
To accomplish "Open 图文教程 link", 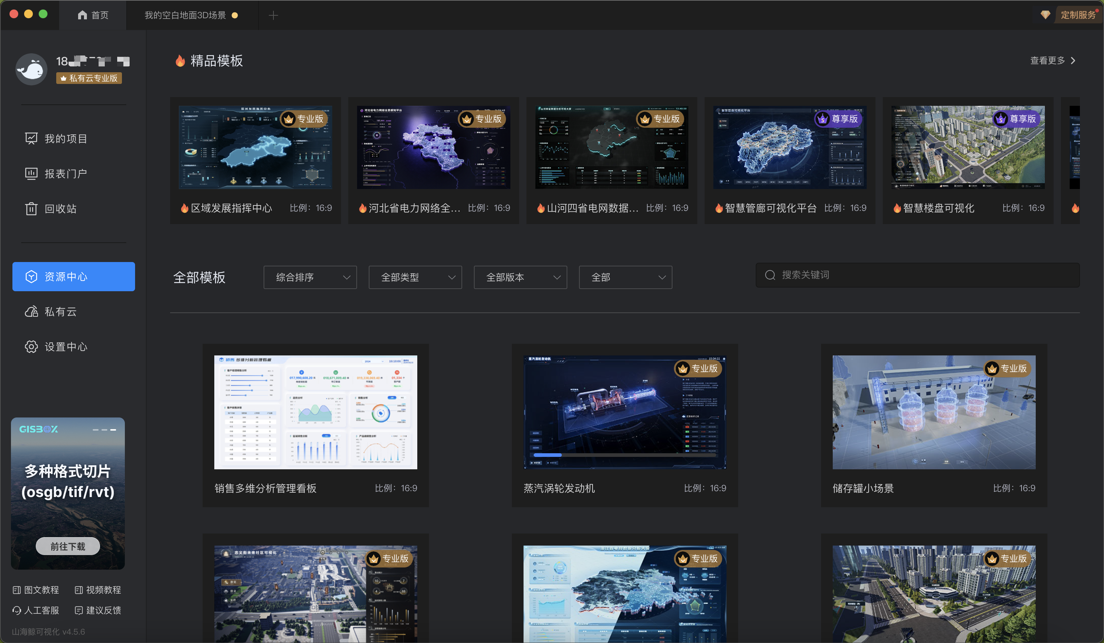I will (36, 590).
